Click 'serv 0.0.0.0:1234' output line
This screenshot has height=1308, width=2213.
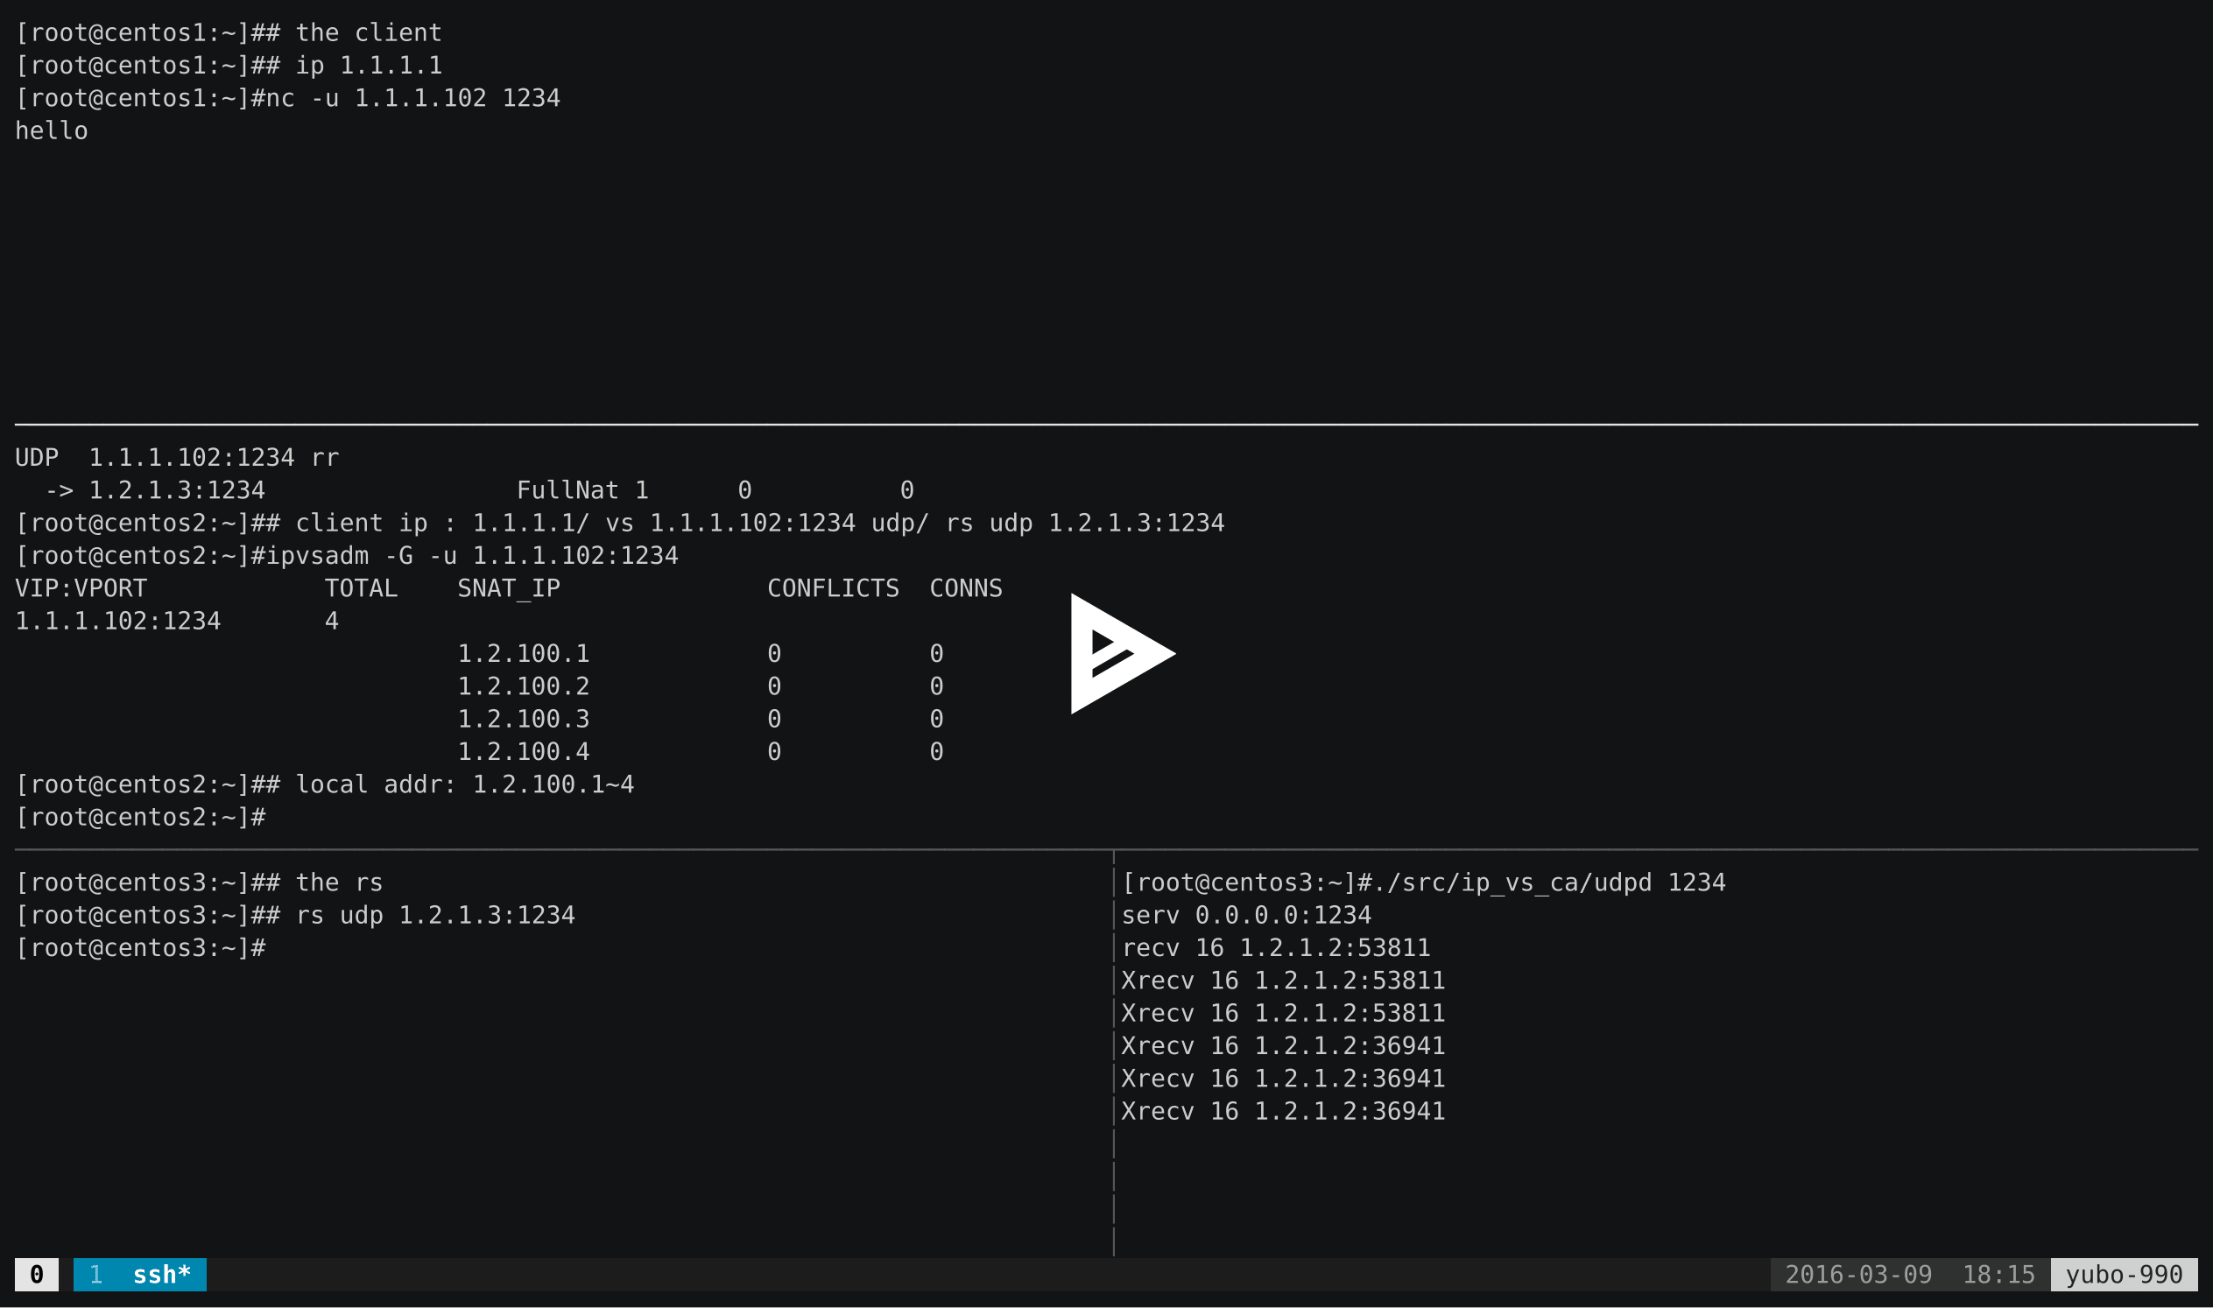1247,915
